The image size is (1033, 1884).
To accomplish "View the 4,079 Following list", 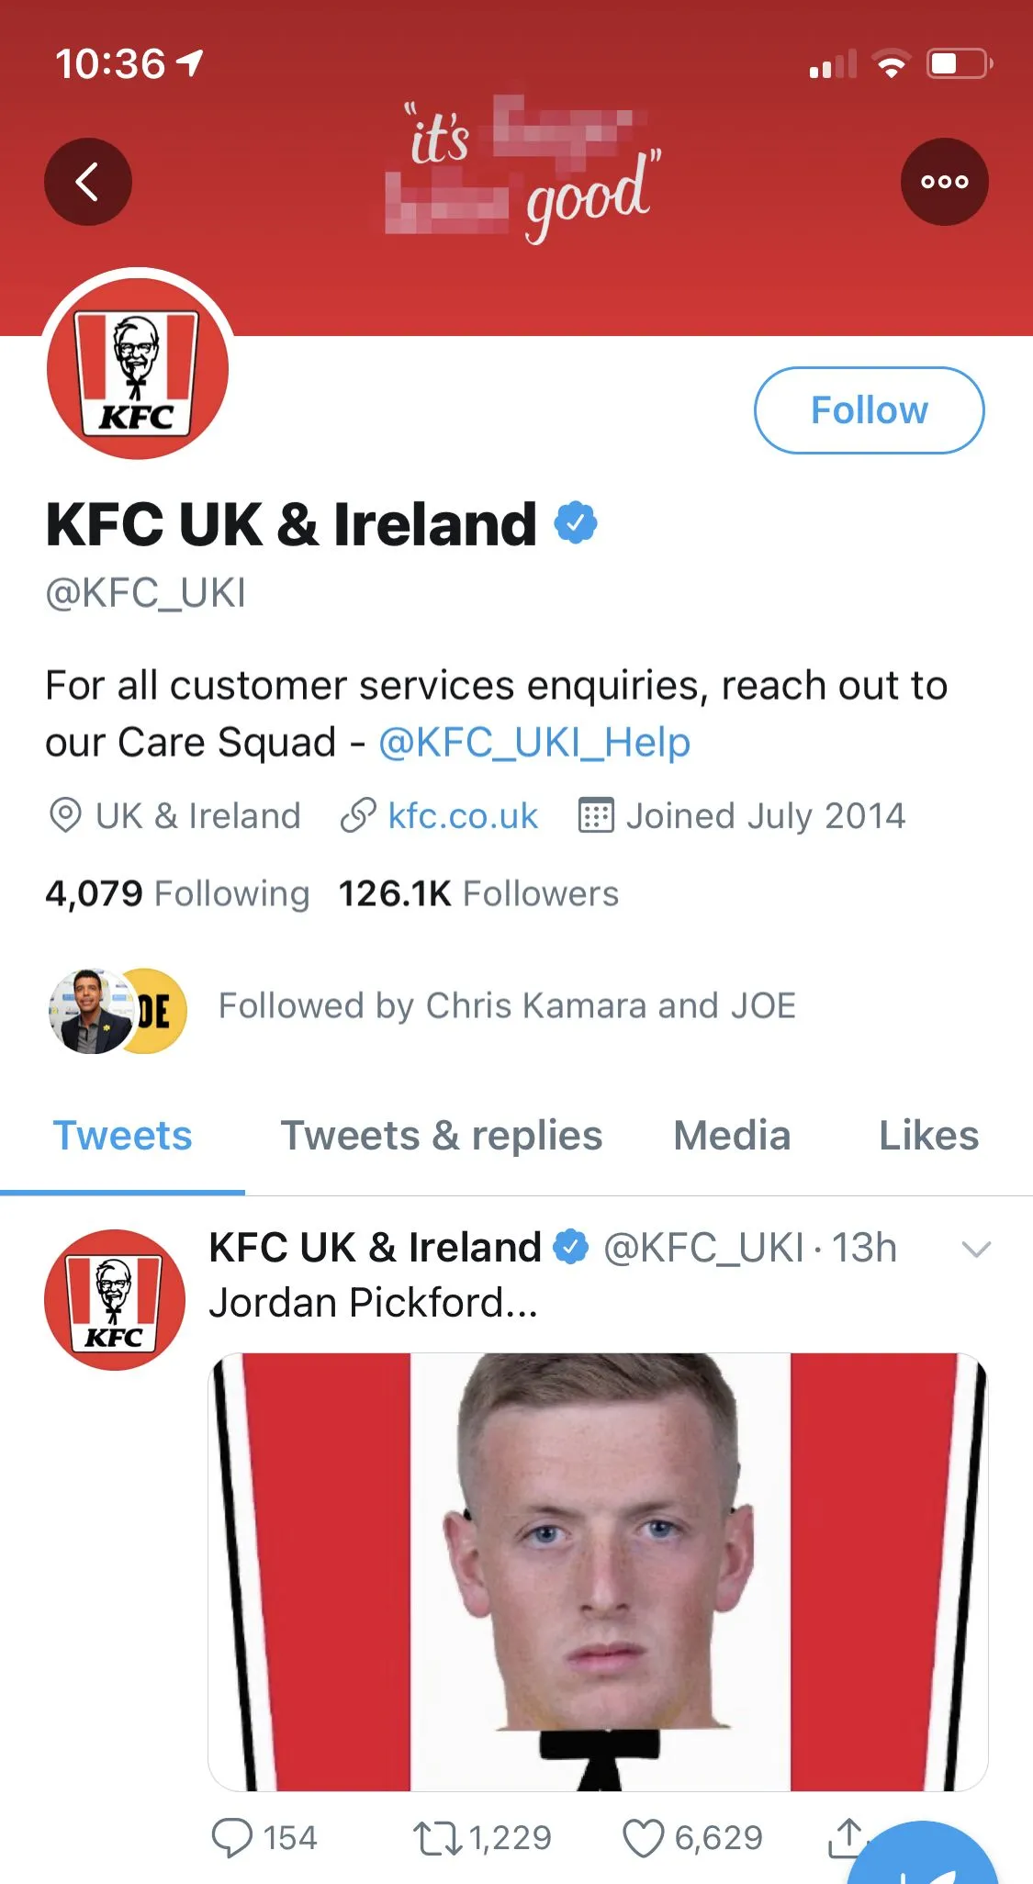I will 177,893.
